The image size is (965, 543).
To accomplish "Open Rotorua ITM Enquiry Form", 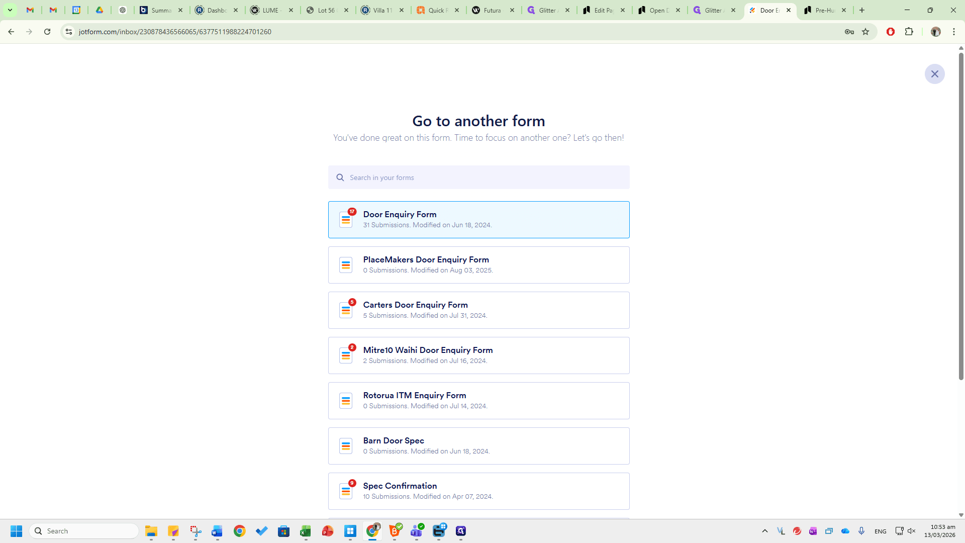I will [478, 401].
